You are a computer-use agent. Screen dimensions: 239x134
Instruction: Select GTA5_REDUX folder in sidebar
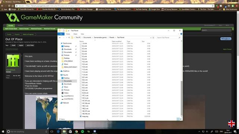pos(68,61)
